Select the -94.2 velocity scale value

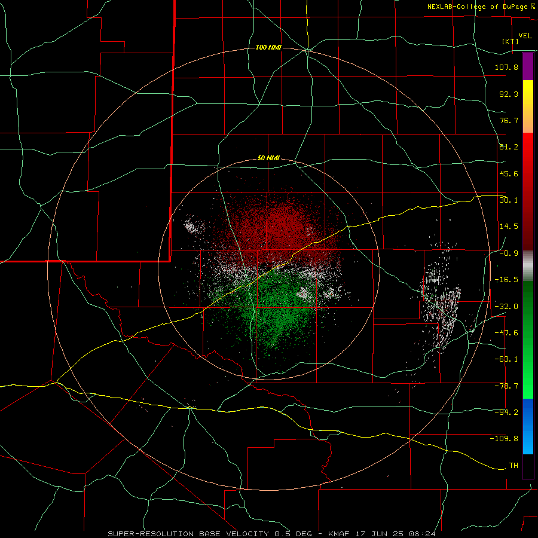506,412
